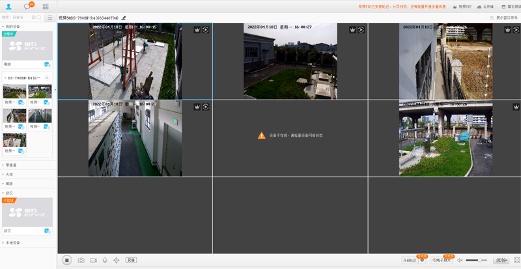Click the pencil icon to rename device
The width and height of the screenshot is (521, 269).
point(124,18)
